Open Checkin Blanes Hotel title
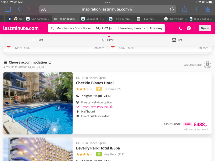 (95, 83)
